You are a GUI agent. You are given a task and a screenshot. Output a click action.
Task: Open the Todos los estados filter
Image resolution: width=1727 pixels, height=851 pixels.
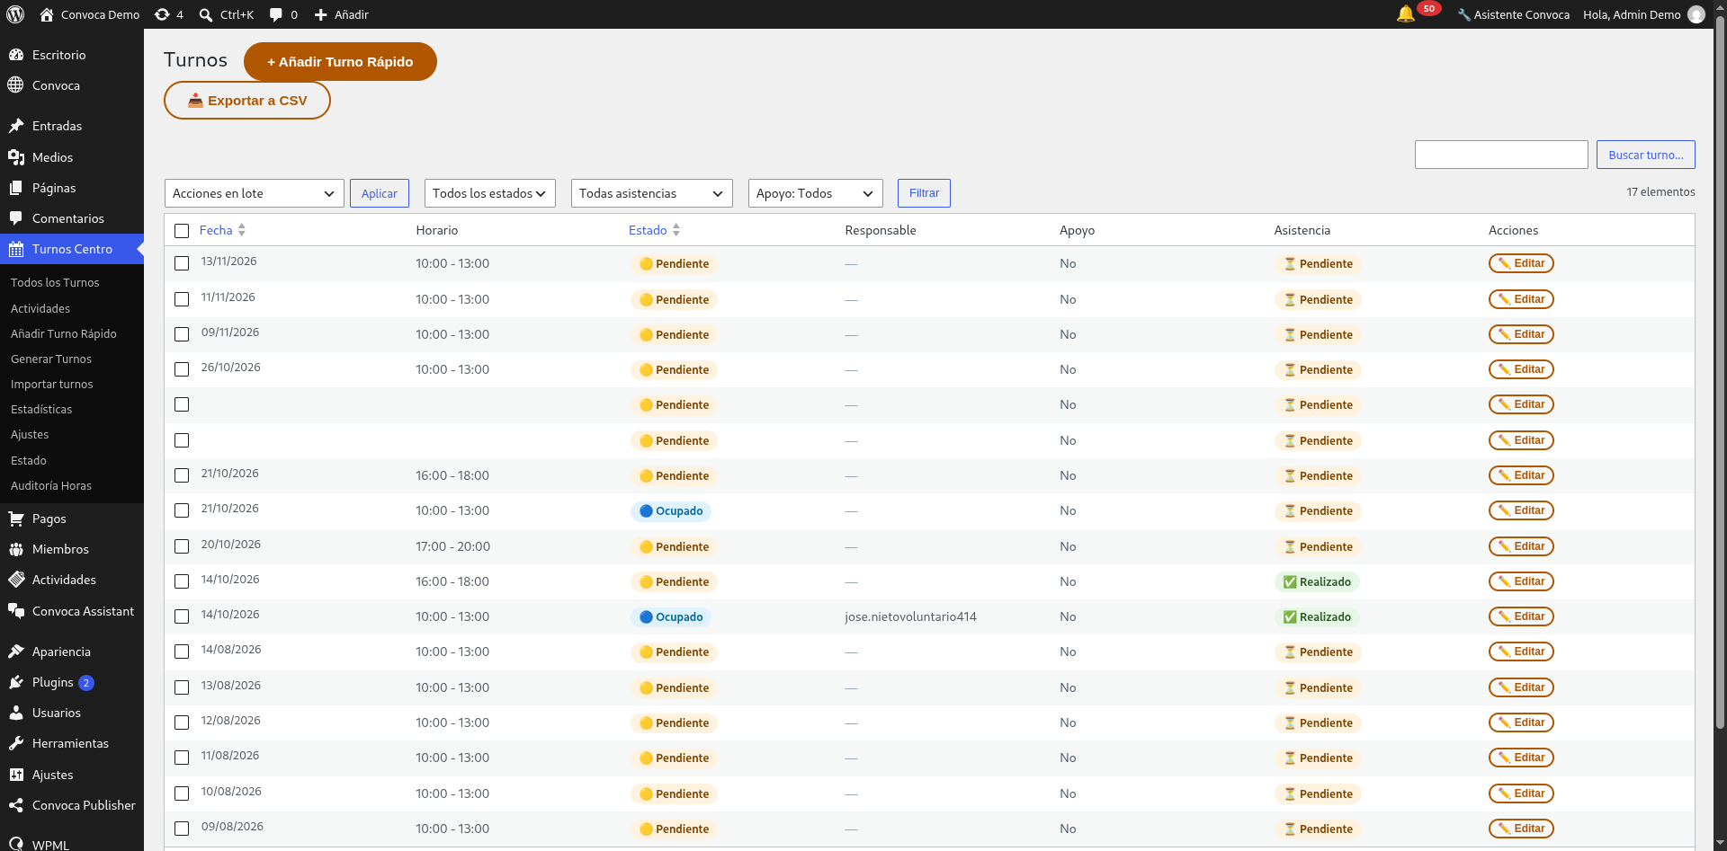[x=490, y=193]
